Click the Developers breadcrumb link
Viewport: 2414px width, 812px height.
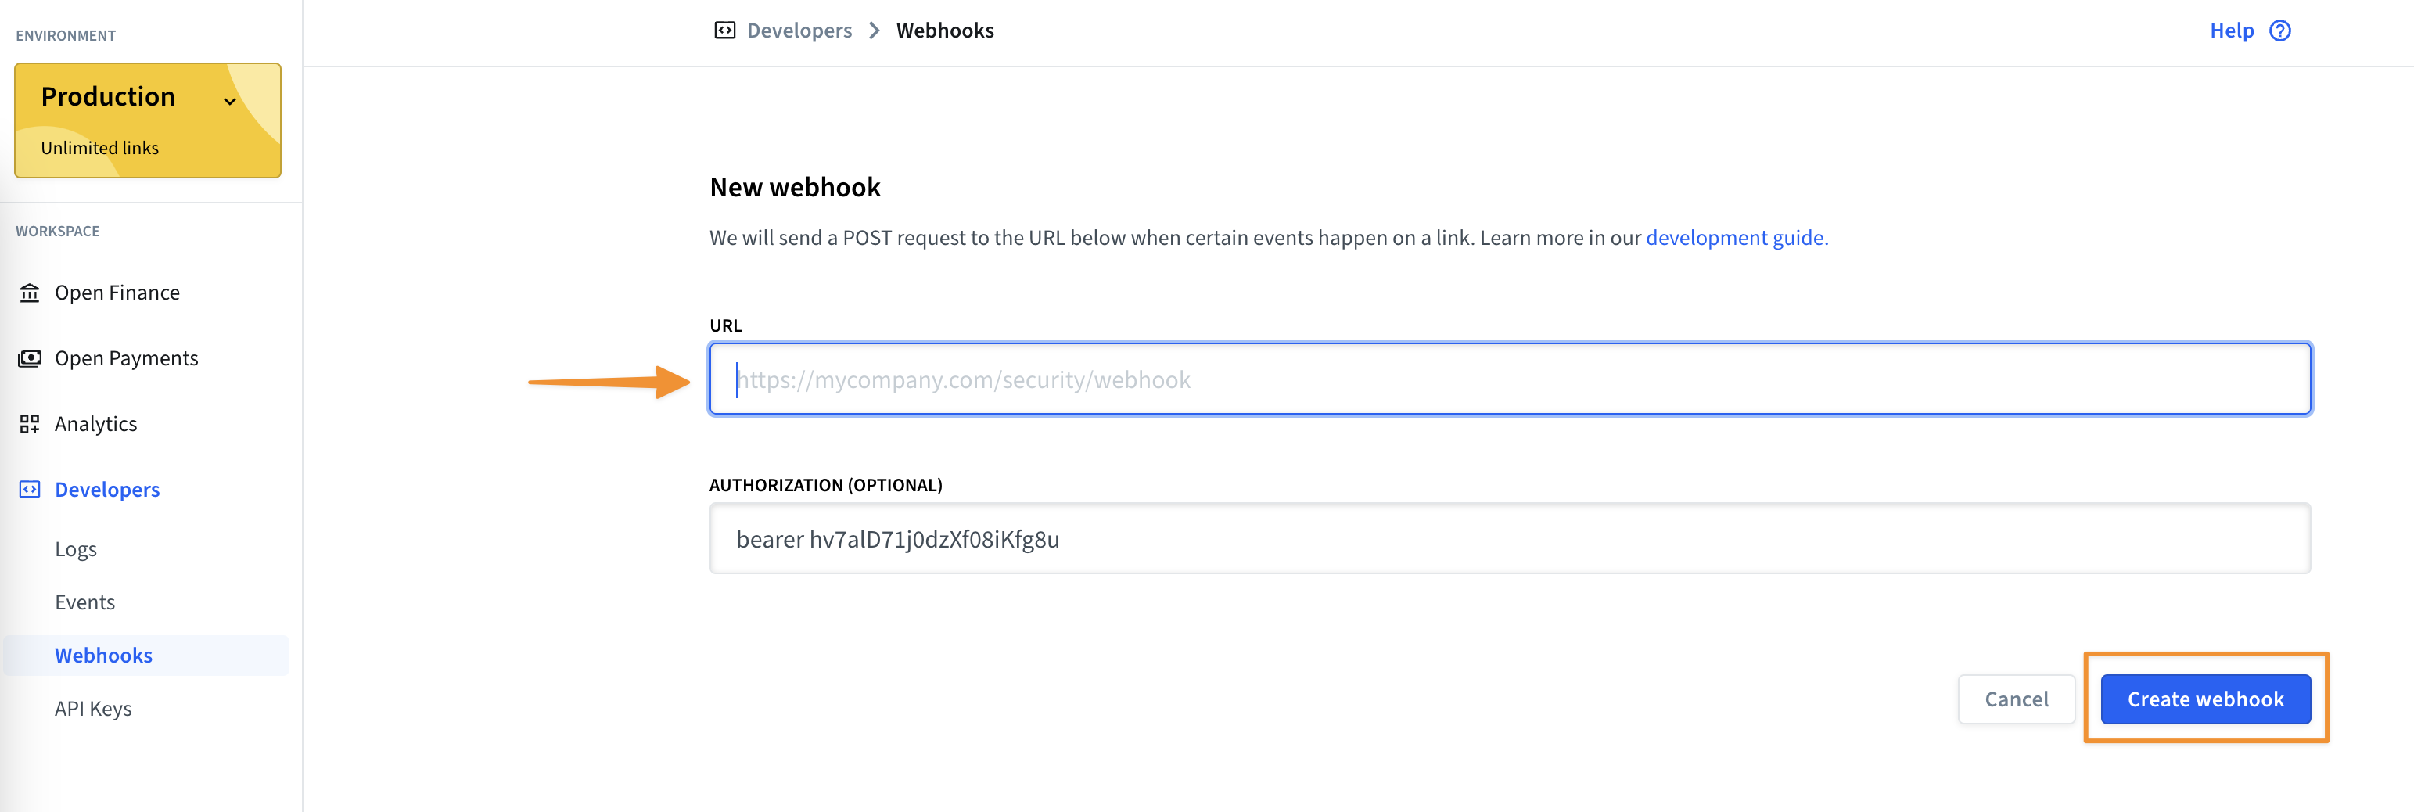[799, 31]
